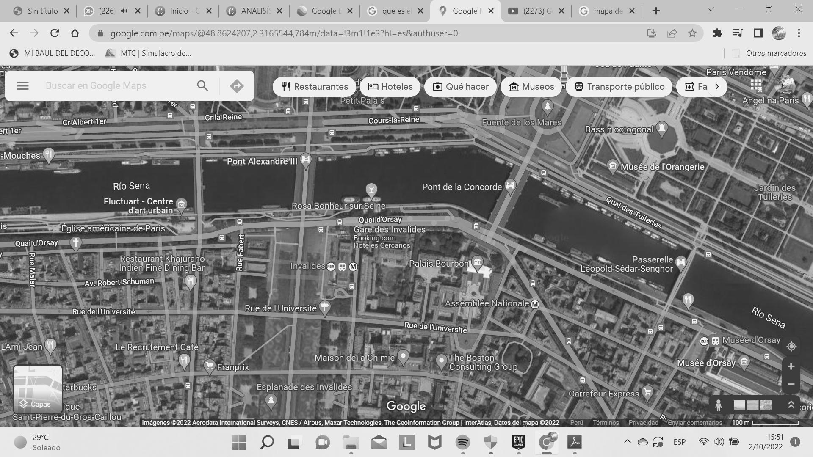Toggle the browser side panel

[x=758, y=33]
